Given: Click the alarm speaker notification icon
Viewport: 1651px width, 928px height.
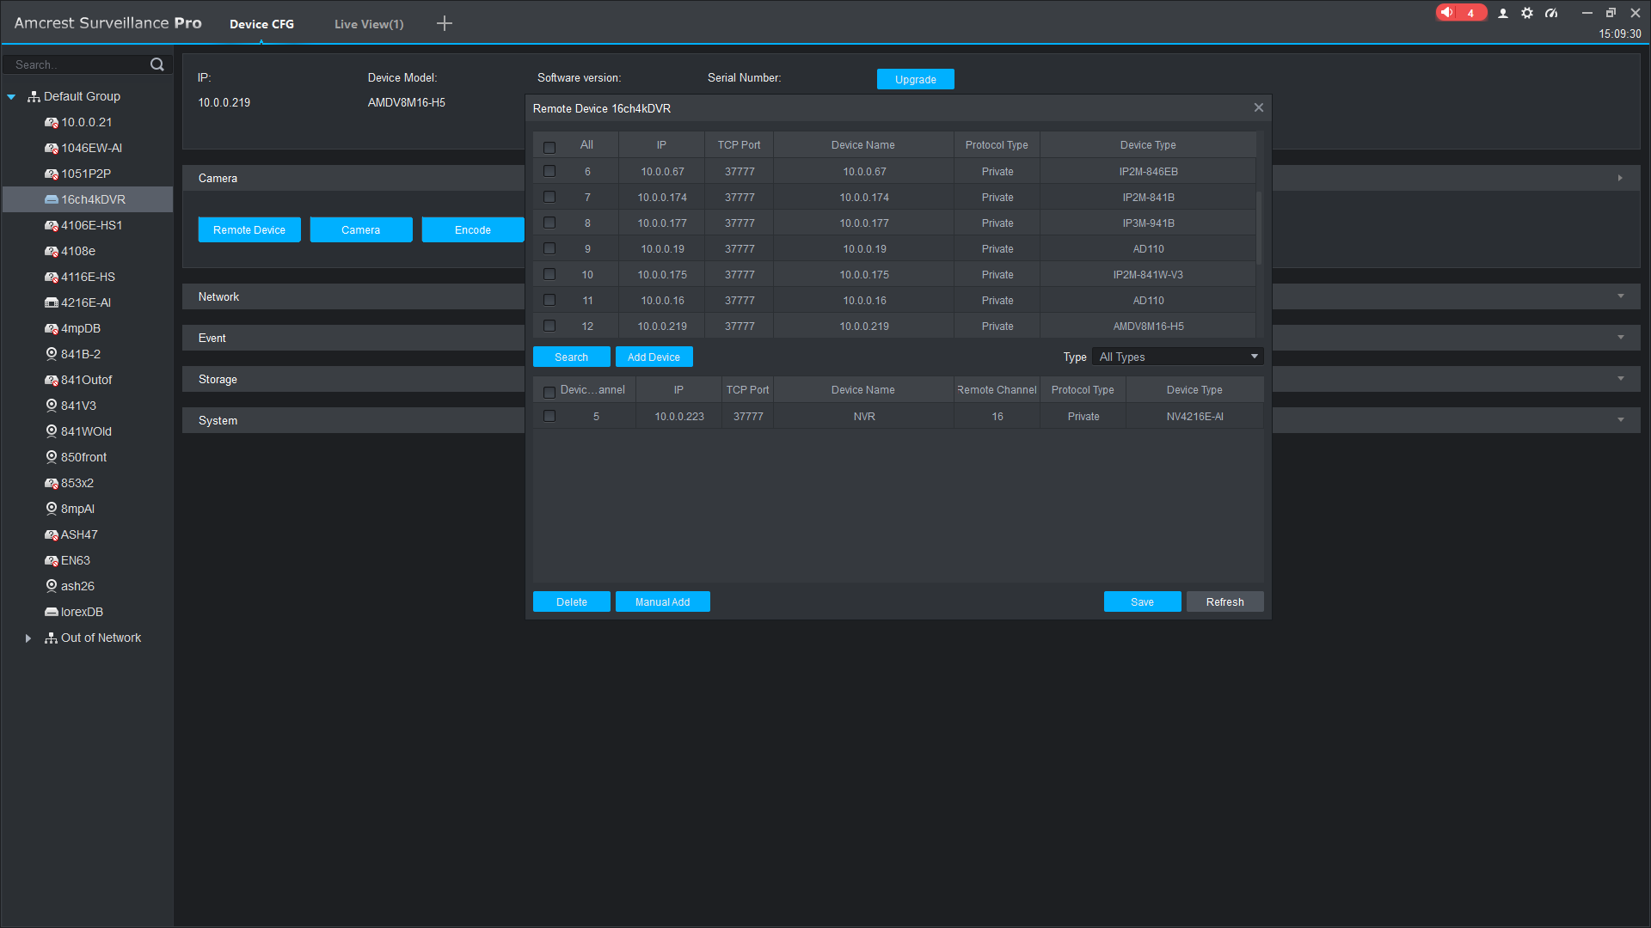Looking at the screenshot, I should (1448, 12).
